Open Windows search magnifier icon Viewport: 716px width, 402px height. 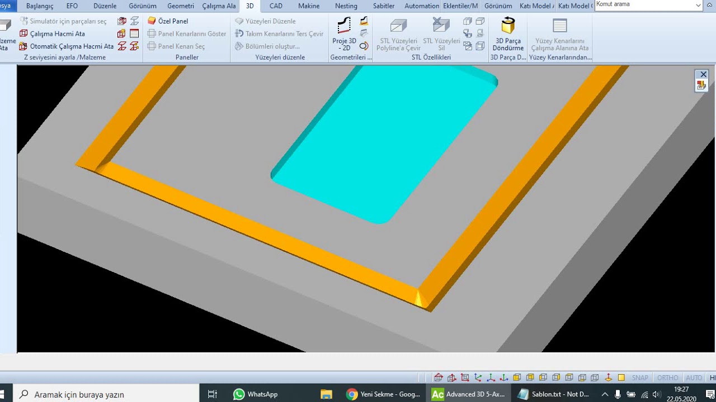click(x=23, y=394)
